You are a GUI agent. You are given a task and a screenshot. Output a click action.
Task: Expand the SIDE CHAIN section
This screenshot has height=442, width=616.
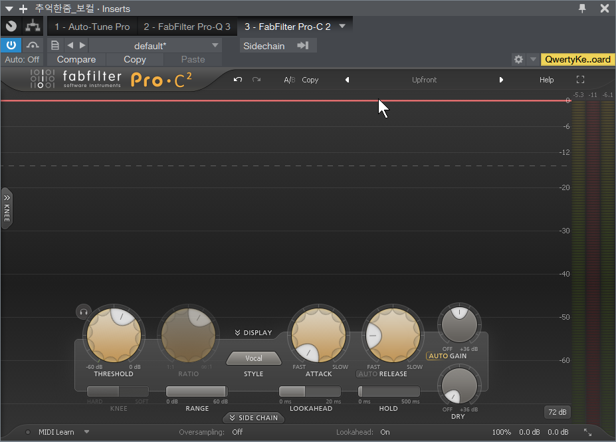click(x=254, y=417)
